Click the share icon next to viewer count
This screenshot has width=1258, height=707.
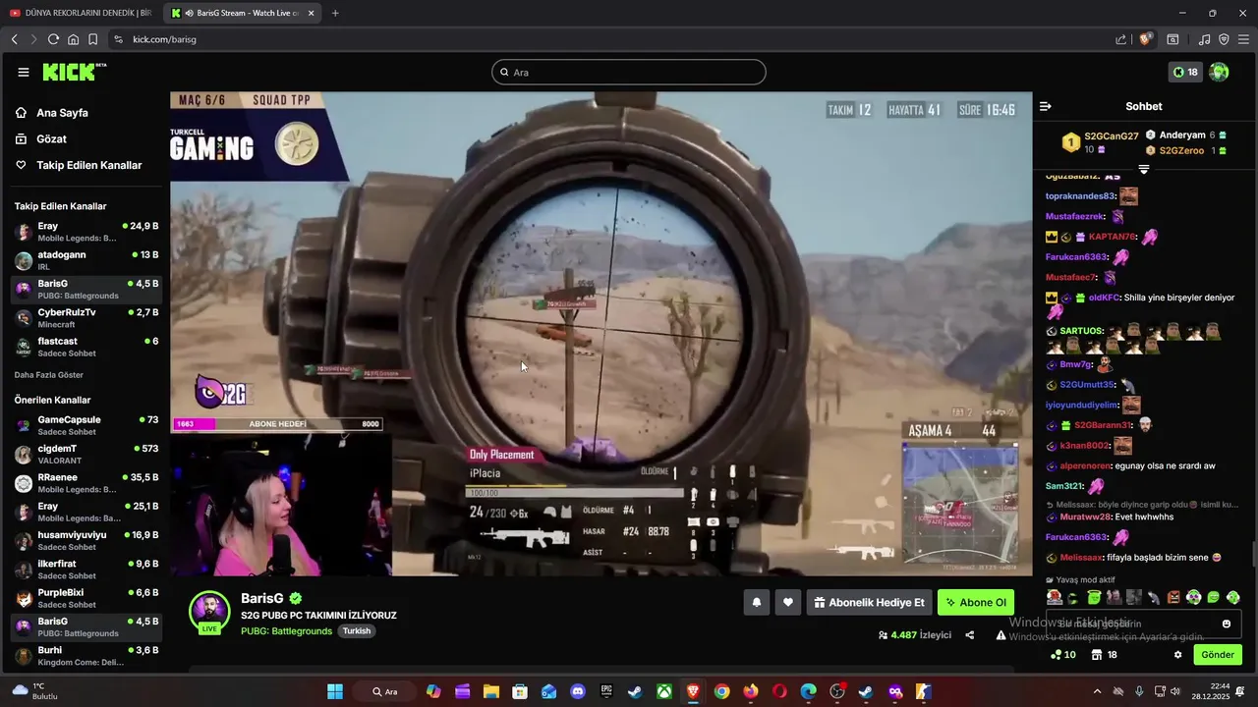click(x=969, y=635)
